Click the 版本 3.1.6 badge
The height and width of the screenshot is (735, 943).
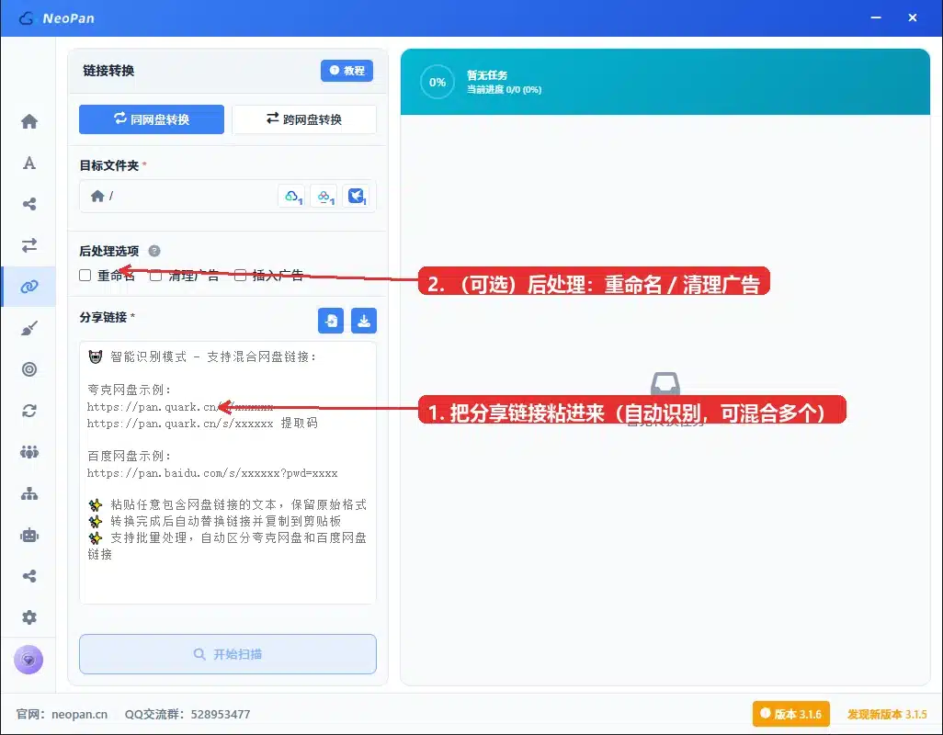tap(790, 714)
